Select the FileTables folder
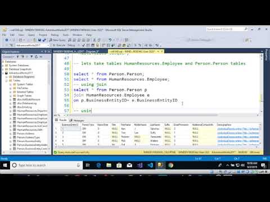Screen dimensions: 270x202 (22, 88)
